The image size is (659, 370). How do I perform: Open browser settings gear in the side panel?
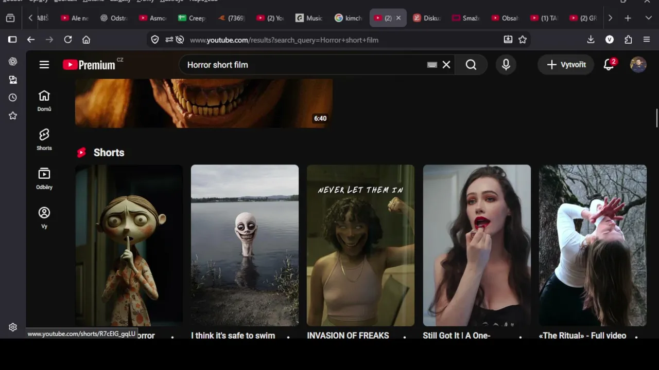[13, 327]
